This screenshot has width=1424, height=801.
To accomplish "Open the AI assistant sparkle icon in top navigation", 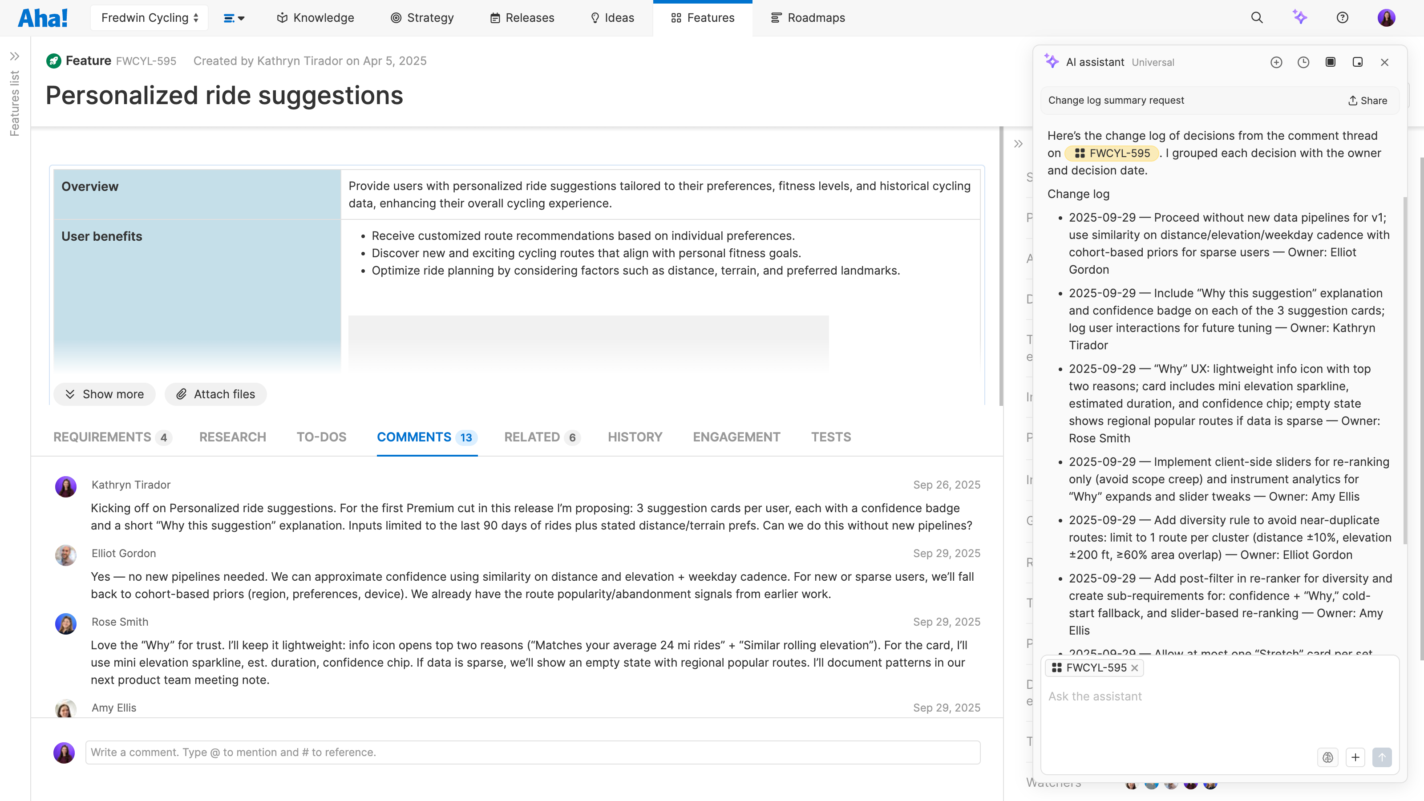I will [1299, 17].
